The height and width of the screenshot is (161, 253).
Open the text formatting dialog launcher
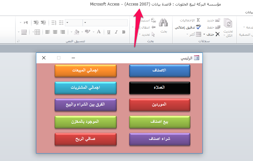(18, 41)
